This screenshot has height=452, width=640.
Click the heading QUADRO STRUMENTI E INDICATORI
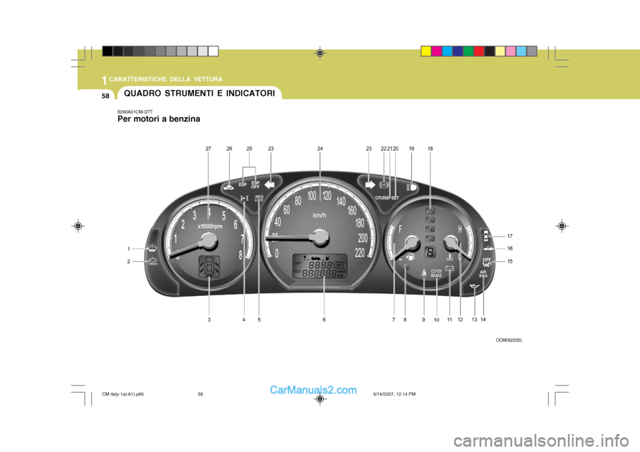(x=199, y=93)
